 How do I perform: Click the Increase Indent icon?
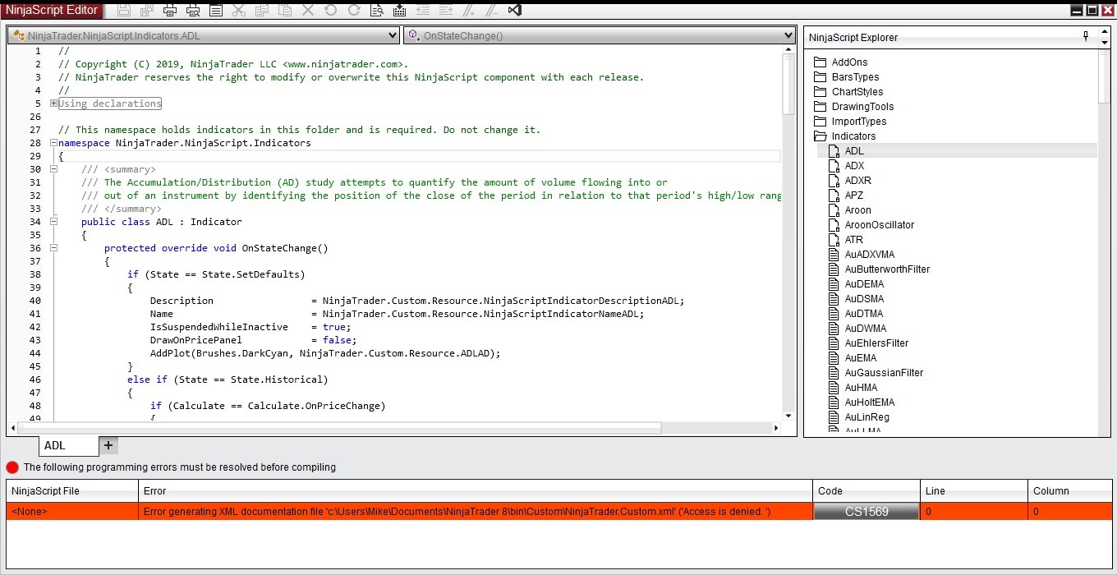click(446, 10)
